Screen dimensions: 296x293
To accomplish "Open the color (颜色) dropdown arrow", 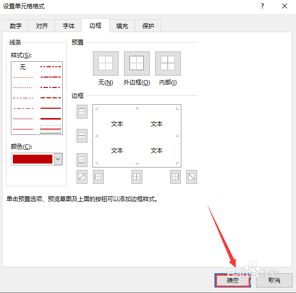I will tap(58, 159).
